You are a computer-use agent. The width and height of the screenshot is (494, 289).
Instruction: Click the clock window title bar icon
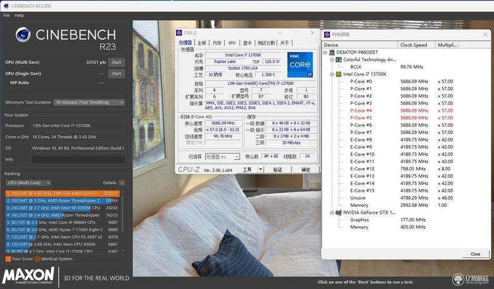[x=327, y=35]
